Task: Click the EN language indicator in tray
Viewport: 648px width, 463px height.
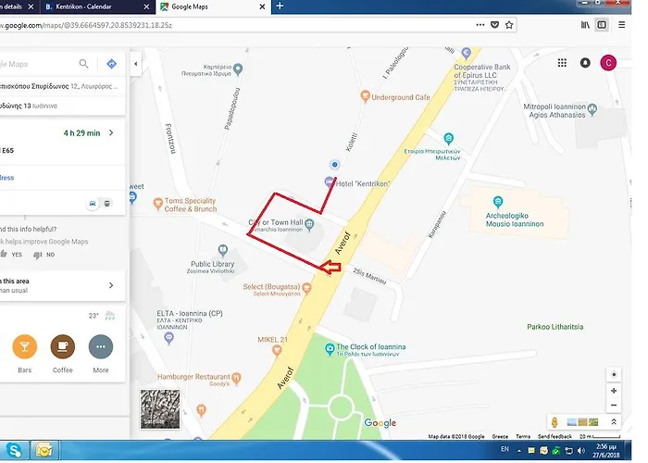Action: (505, 449)
